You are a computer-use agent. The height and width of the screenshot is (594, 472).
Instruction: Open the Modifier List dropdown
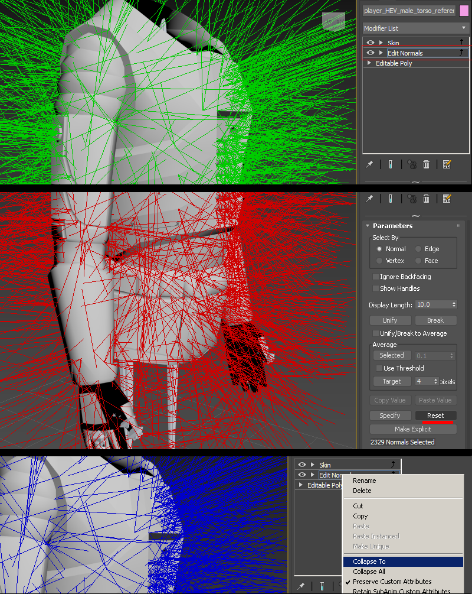click(x=415, y=28)
